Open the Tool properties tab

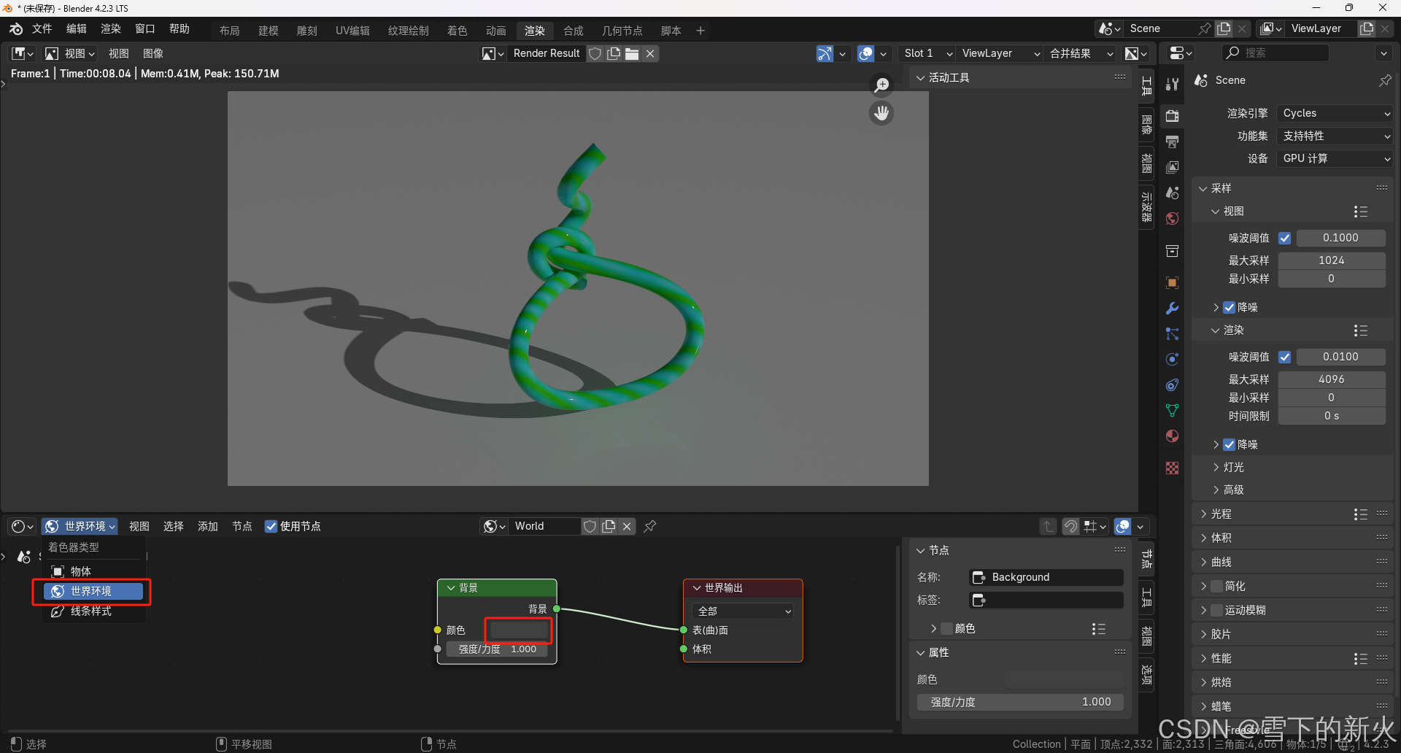pyautogui.click(x=1172, y=84)
